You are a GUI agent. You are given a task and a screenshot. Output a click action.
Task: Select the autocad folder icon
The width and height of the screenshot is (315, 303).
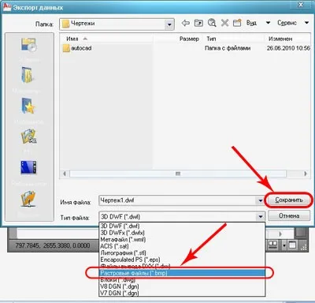[x=66, y=48]
